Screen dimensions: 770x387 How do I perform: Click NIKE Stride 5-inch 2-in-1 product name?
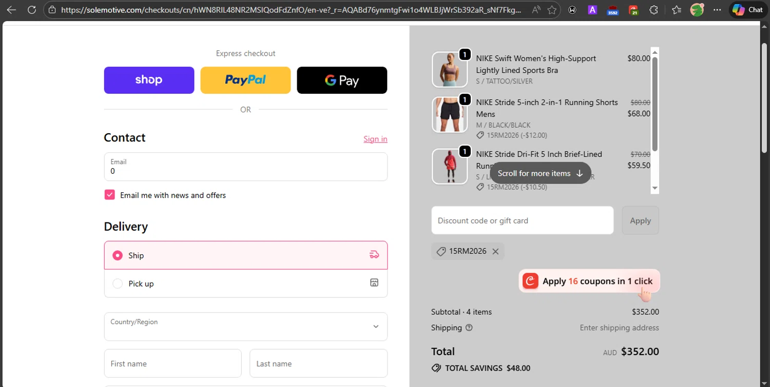(547, 108)
